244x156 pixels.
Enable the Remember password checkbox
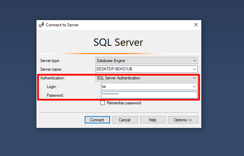(102, 103)
